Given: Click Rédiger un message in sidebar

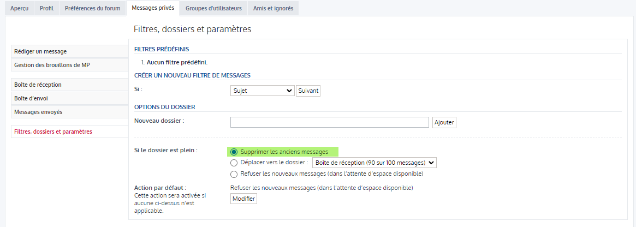Looking at the screenshot, I should (x=40, y=51).
